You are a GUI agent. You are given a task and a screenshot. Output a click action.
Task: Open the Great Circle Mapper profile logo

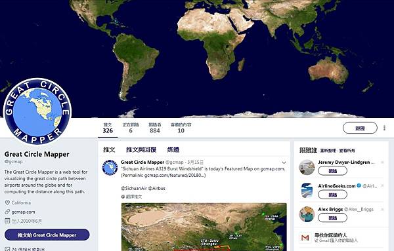(x=37, y=111)
